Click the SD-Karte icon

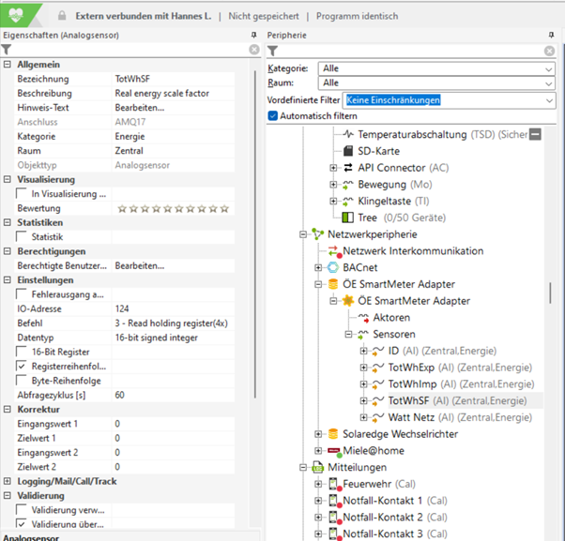(x=348, y=151)
